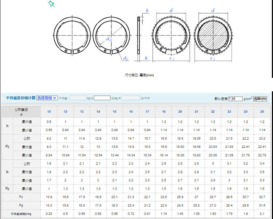This screenshot has height=219, width=273.
Task: Click the c2 row label in table
Action: pyautogui.click(x=21, y=205)
